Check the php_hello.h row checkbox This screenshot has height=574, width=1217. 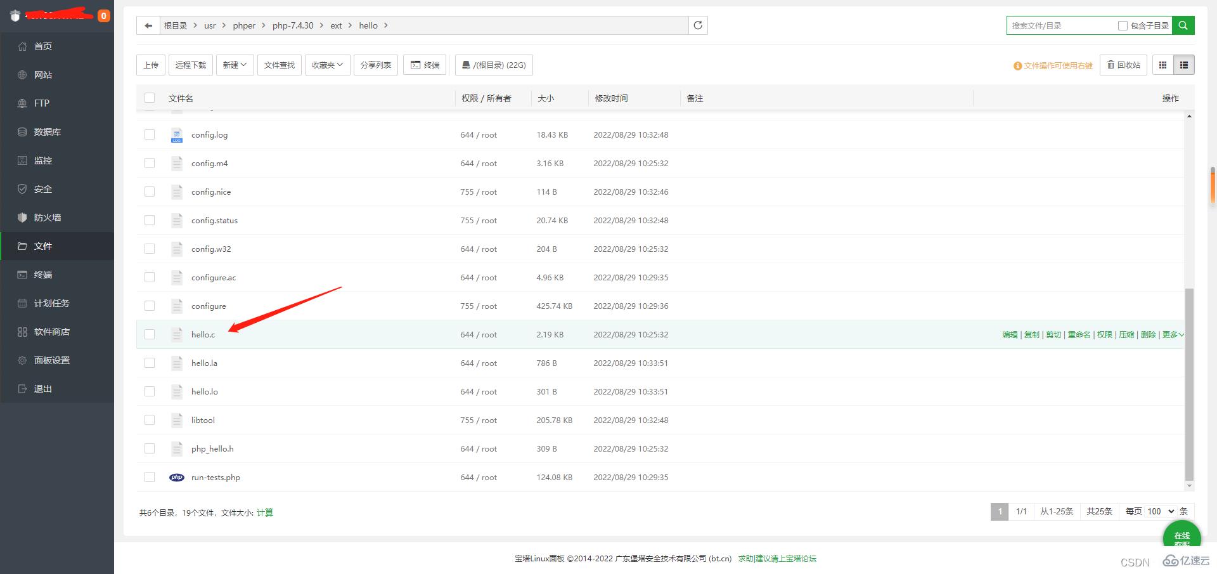150,448
